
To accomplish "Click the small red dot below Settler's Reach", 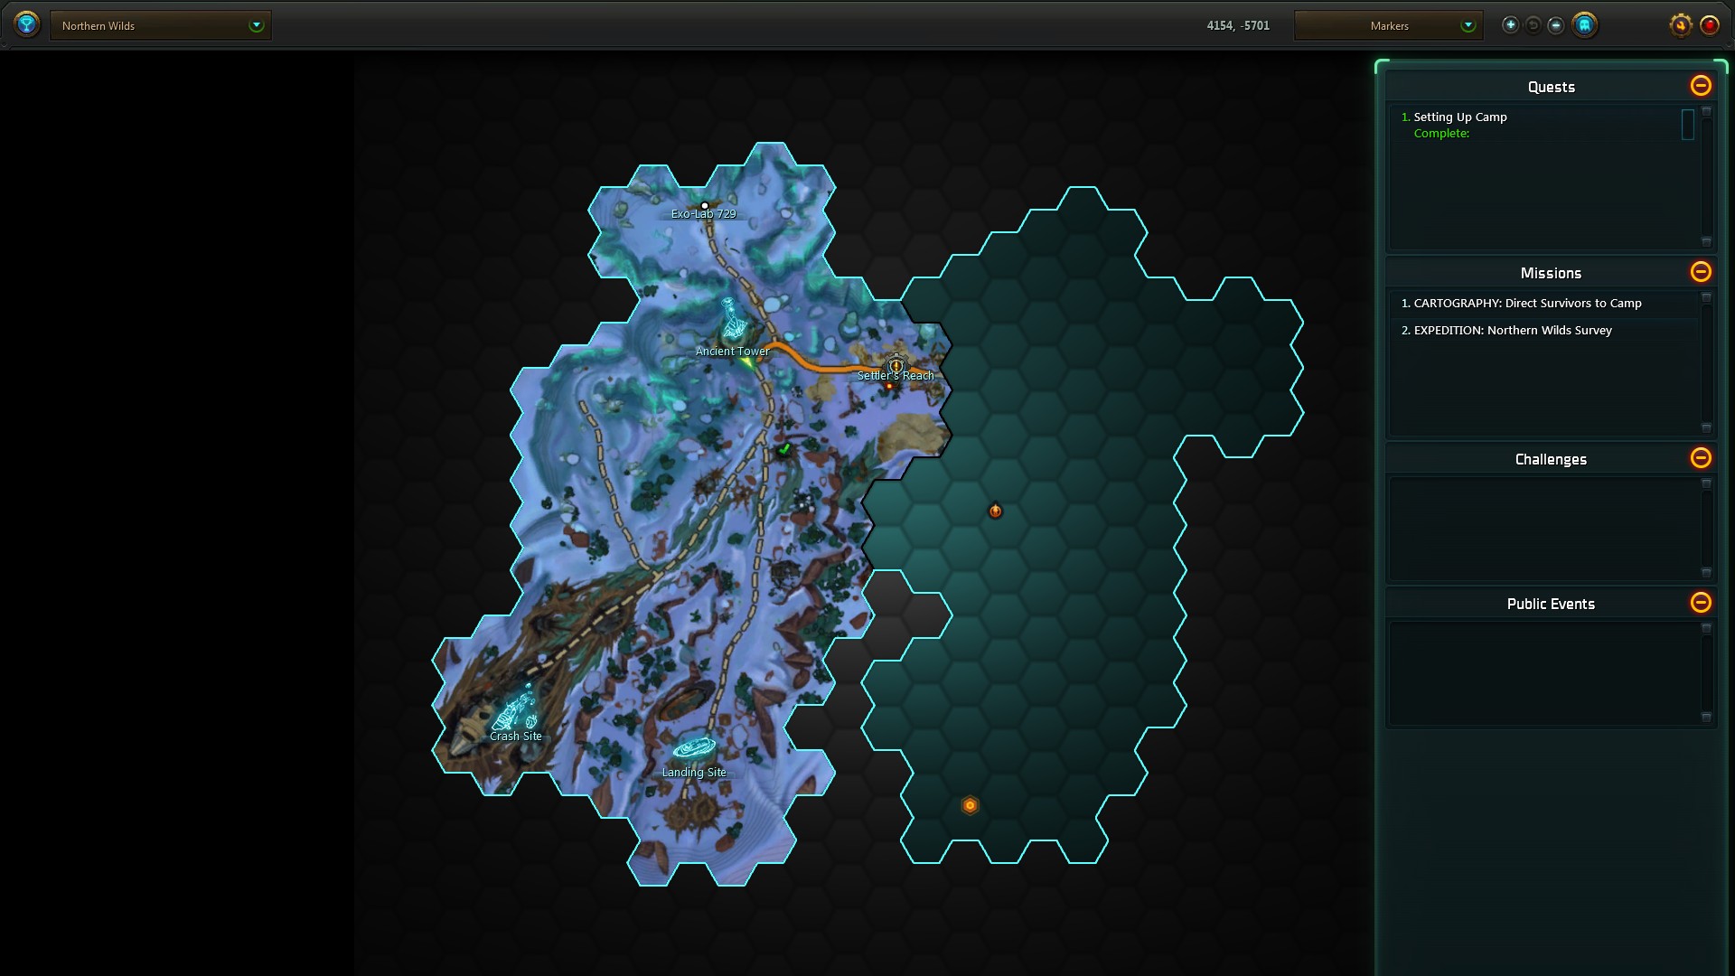I will click(889, 386).
